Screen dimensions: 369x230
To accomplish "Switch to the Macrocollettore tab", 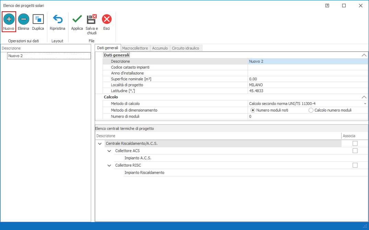I will coord(135,48).
